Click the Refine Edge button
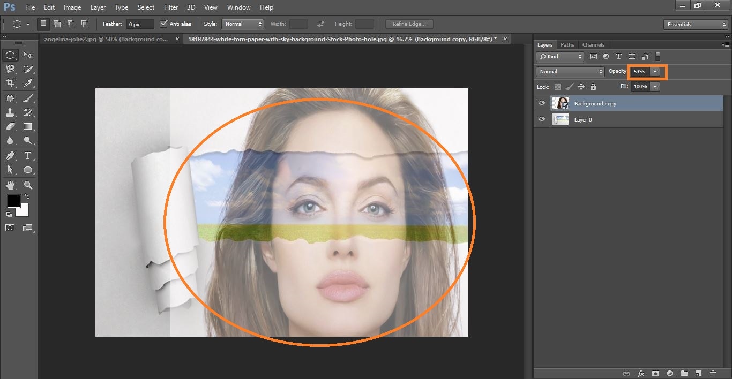 [409, 24]
